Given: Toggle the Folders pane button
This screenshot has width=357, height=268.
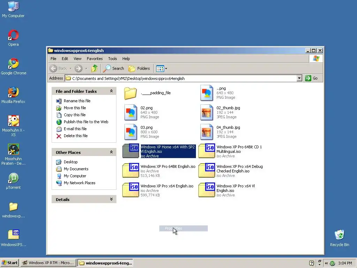Looking at the screenshot, I should (139, 68).
